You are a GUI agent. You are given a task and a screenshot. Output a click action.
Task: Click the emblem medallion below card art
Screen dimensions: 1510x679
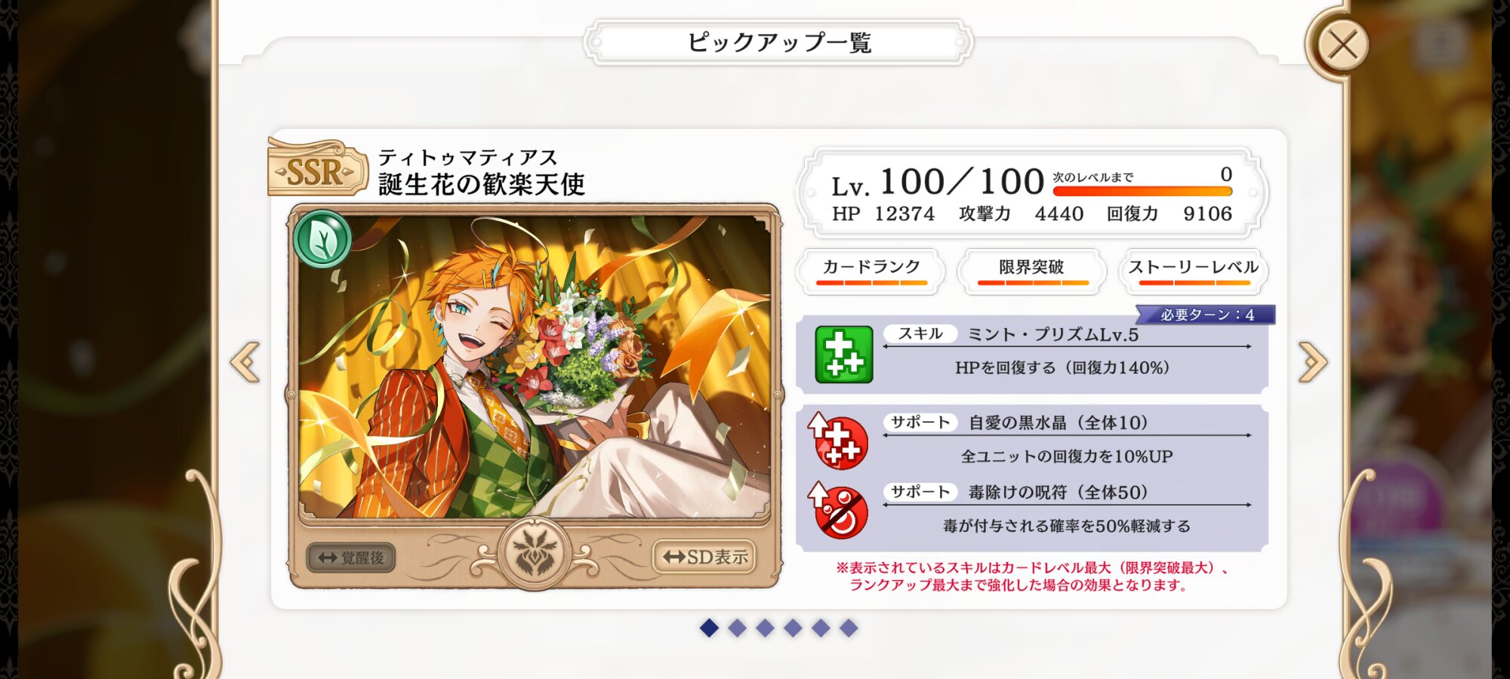click(x=535, y=555)
